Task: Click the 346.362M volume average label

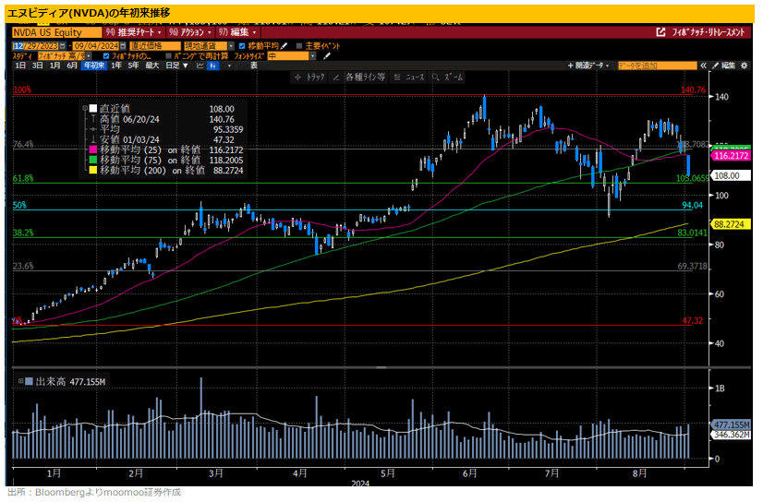Action: click(732, 435)
